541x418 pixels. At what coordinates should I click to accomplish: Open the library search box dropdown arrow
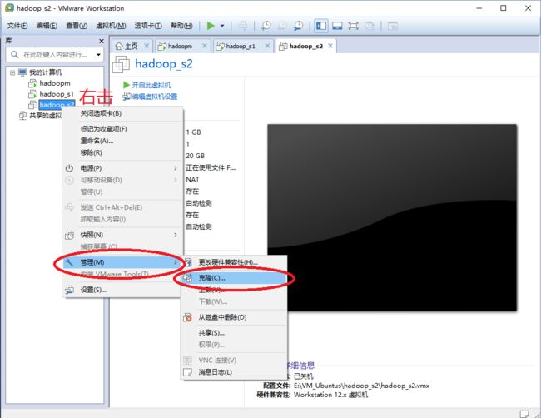tap(98, 55)
